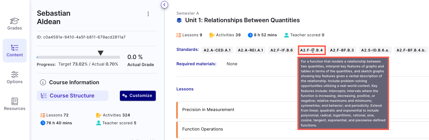Open the Function Operations lesson
429x140 pixels.
tap(303, 129)
